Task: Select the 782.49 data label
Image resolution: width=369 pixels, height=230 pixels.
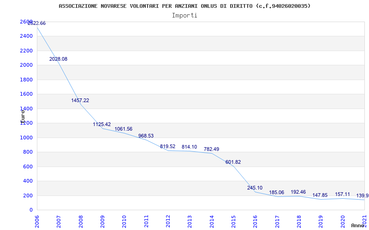Action: coord(211,149)
